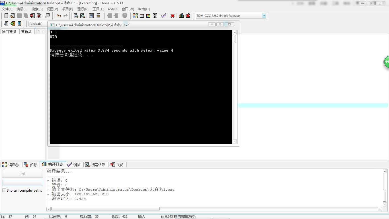The width and height of the screenshot is (389, 219).
Task: Switch to the 查看类 panel tab
Action: (27, 32)
